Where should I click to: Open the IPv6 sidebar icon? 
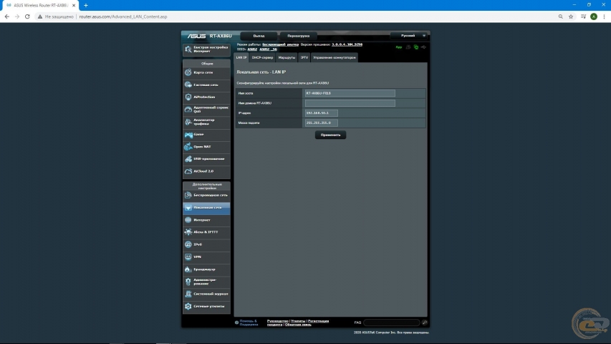pyautogui.click(x=188, y=244)
